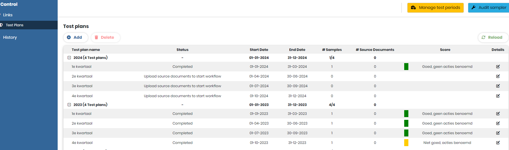Click green score swatch for 2024 1e kwartaal
Viewport: 509px width, 150px height.
point(406,66)
